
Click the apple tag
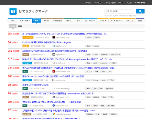(103, 80)
